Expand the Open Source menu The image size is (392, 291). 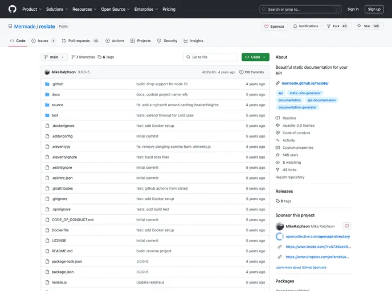pos(116,9)
